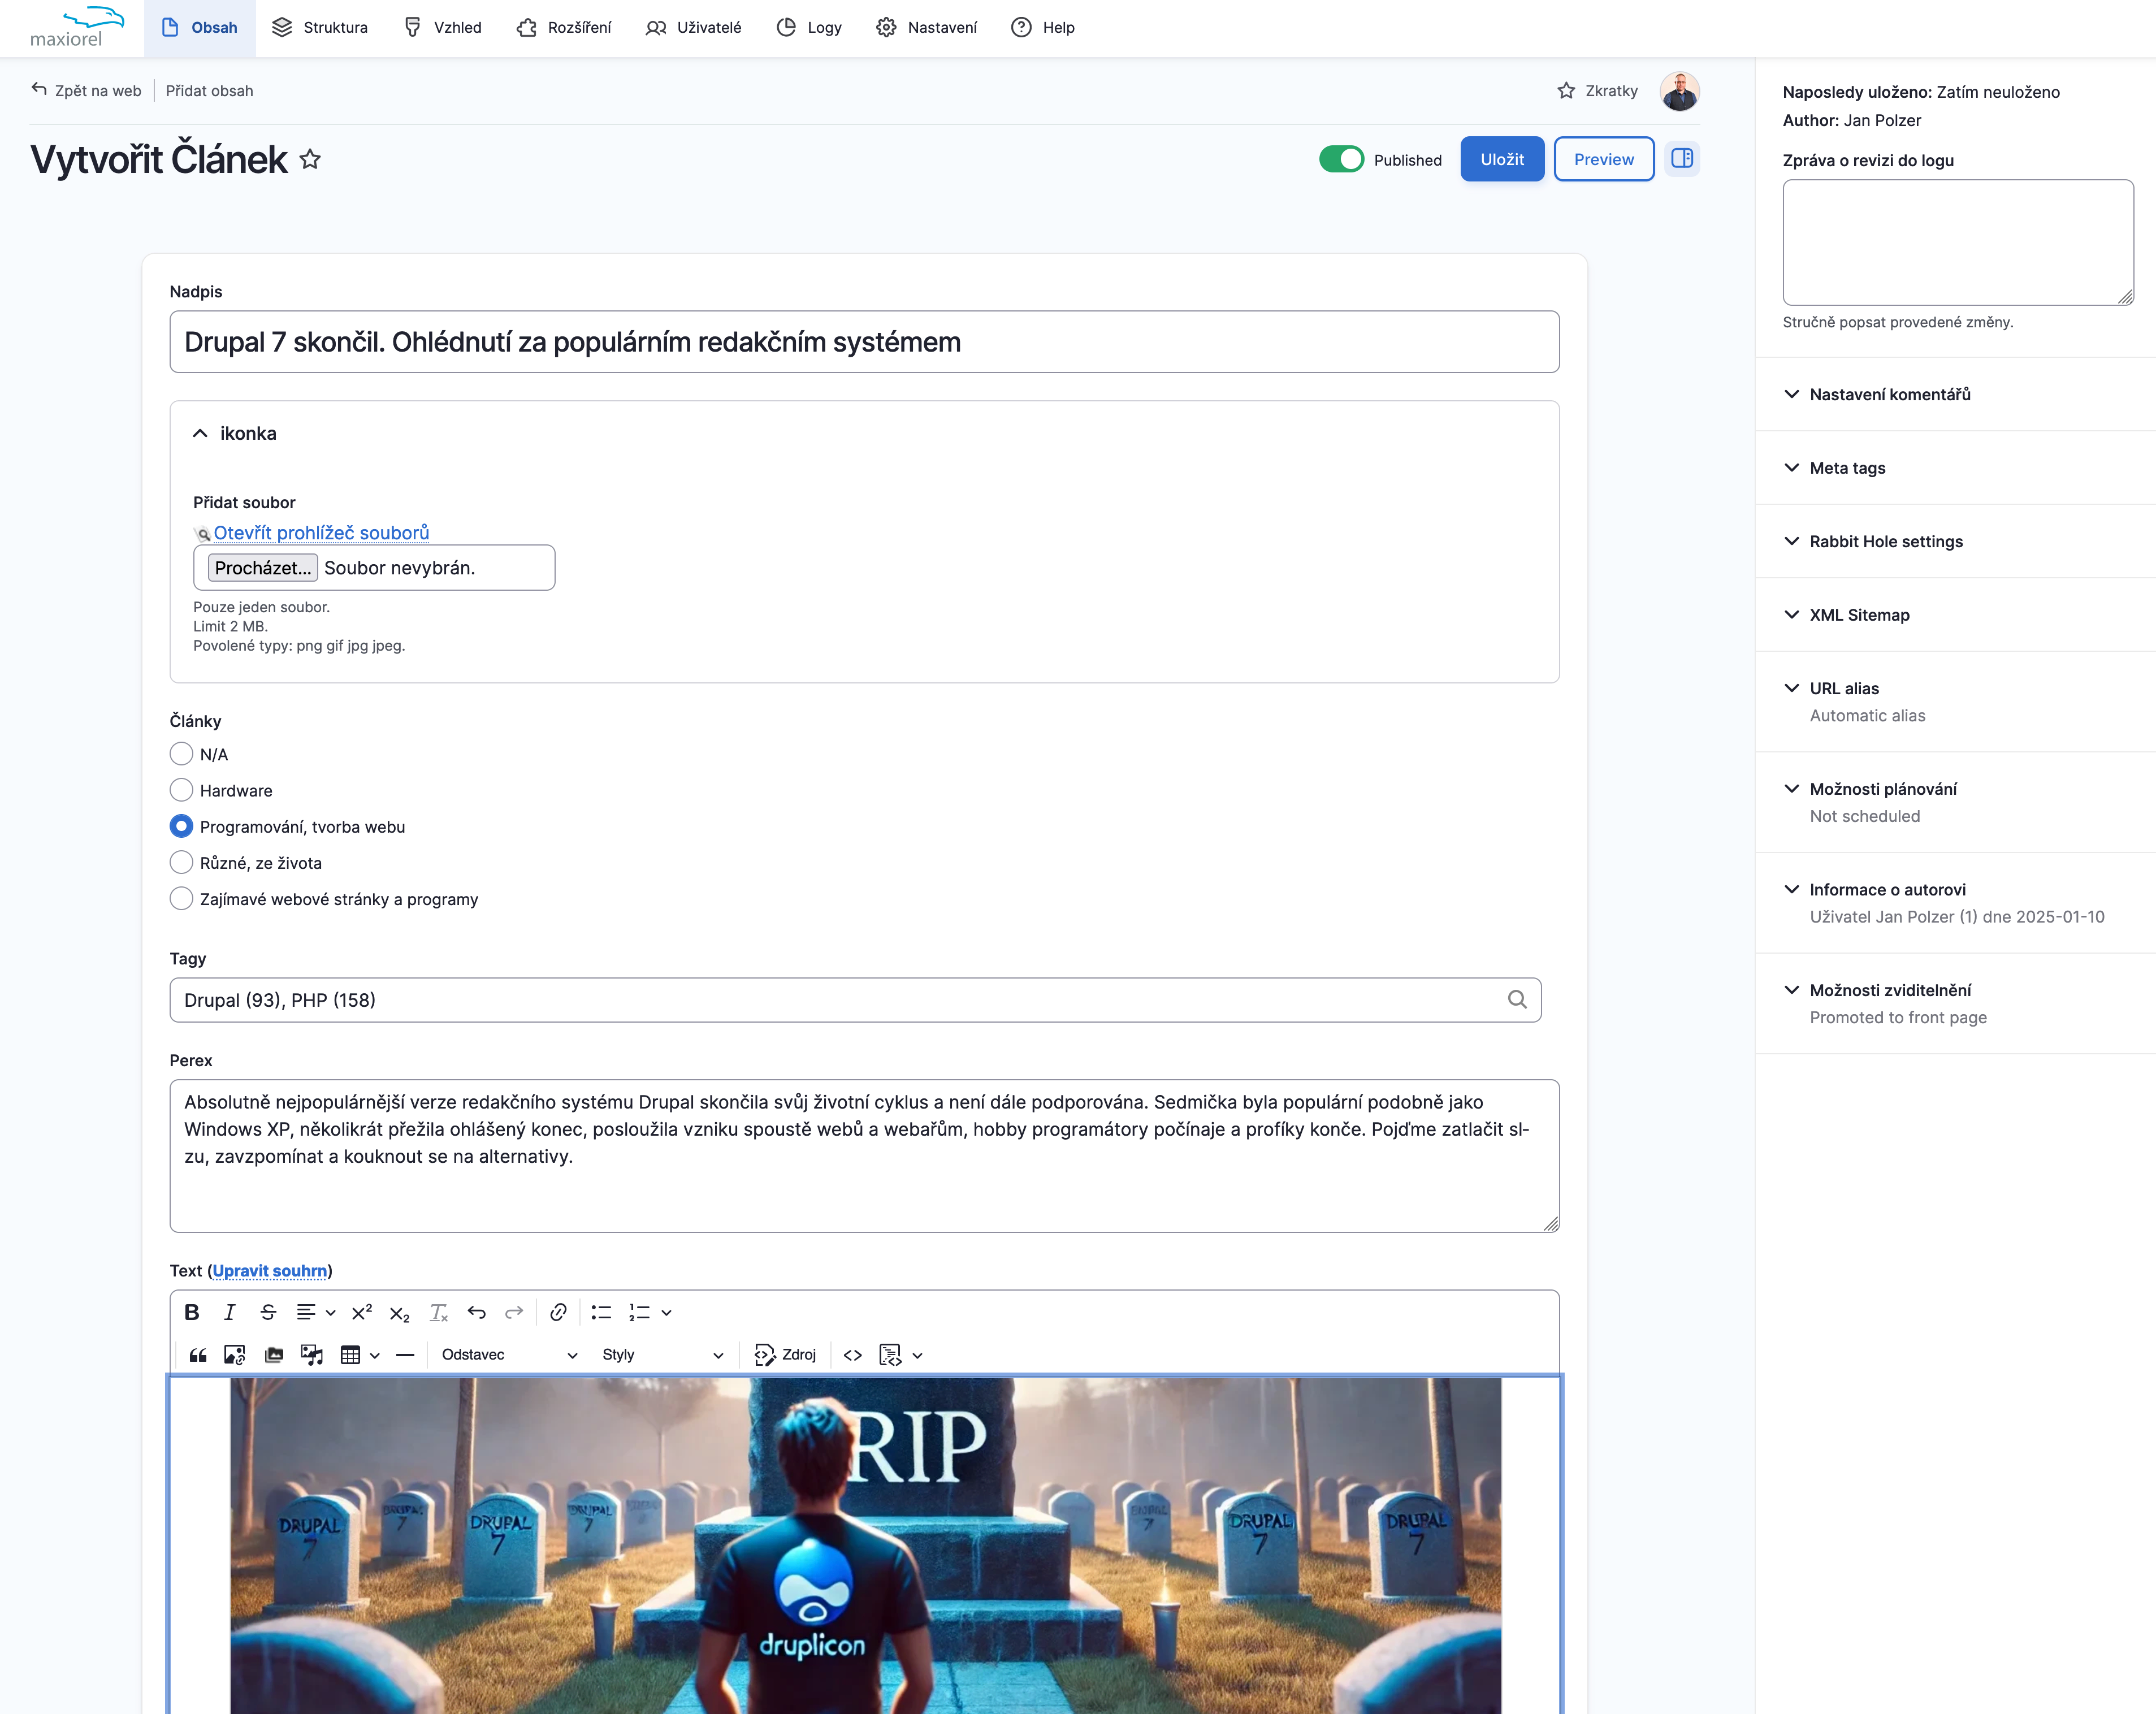Open the user avatar menu

(x=1679, y=91)
